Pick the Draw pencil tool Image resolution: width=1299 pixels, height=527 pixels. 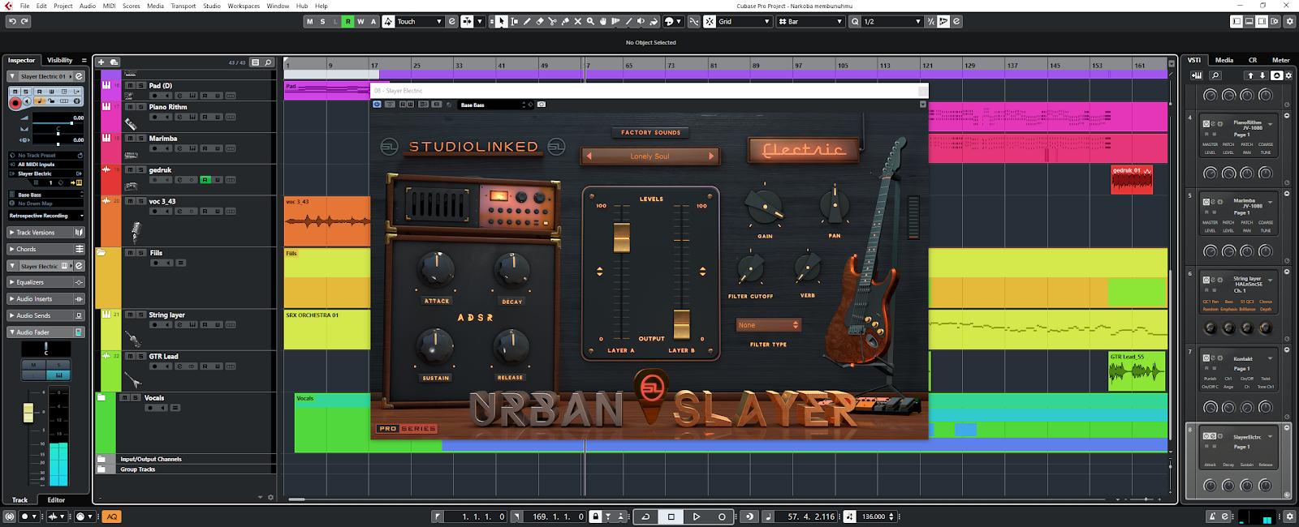[527, 22]
